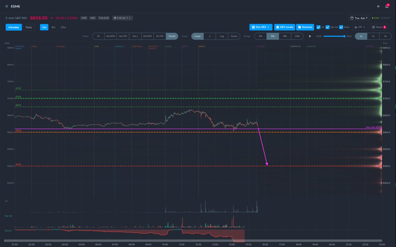The width and height of the screenshot is (396, 247).
Task: Click the US Open session marker
Action: (261, 46)
